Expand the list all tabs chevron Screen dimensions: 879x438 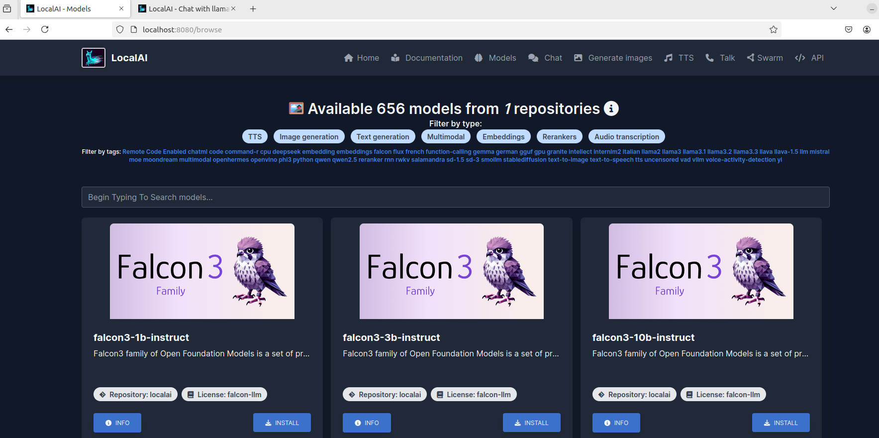click(834, 8)
